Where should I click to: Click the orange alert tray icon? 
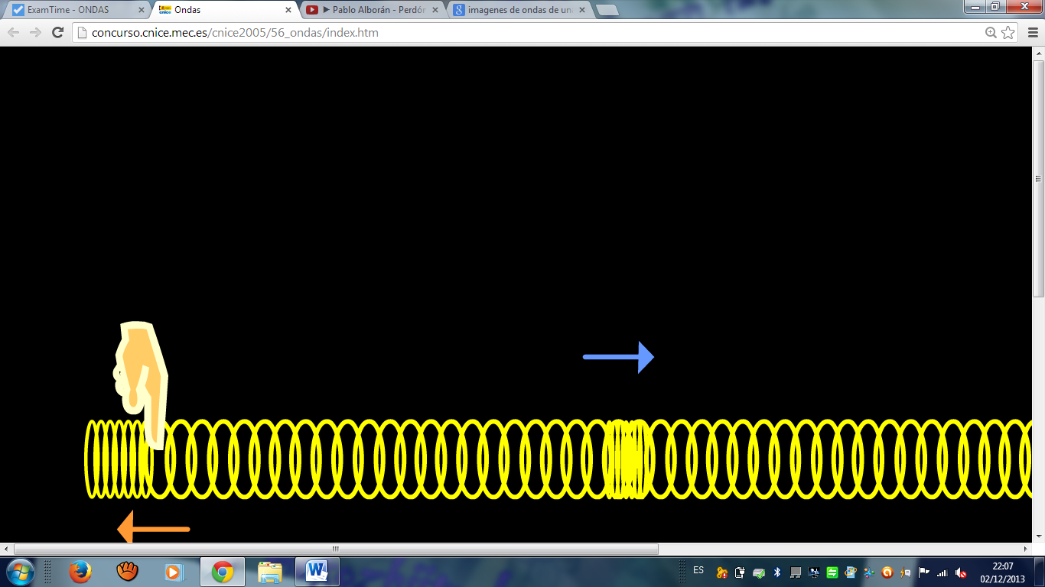click(722, 572)
